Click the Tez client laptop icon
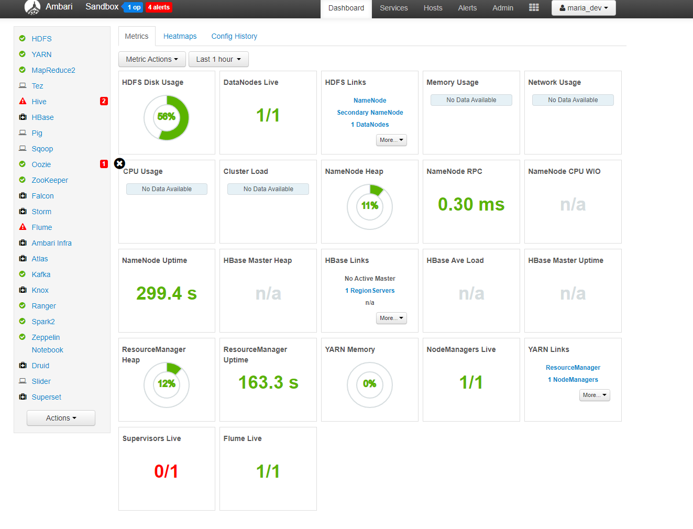 click(x=23, y=85)
